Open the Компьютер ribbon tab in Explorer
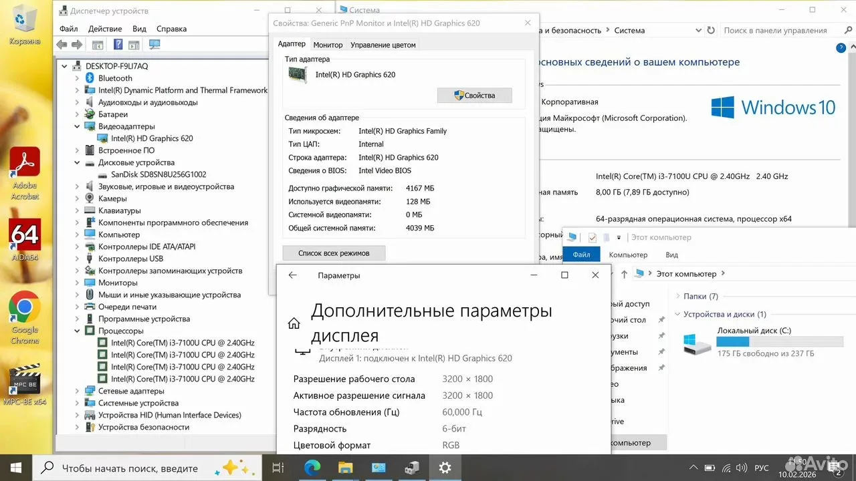This screenshot has width=856, height=481. (x=628, y=255)
